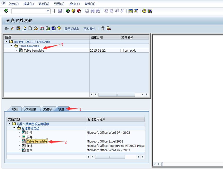The width and height of the screenshot is (223, 169).
Task: Open the 设置(S) menu
Action: 59,4
